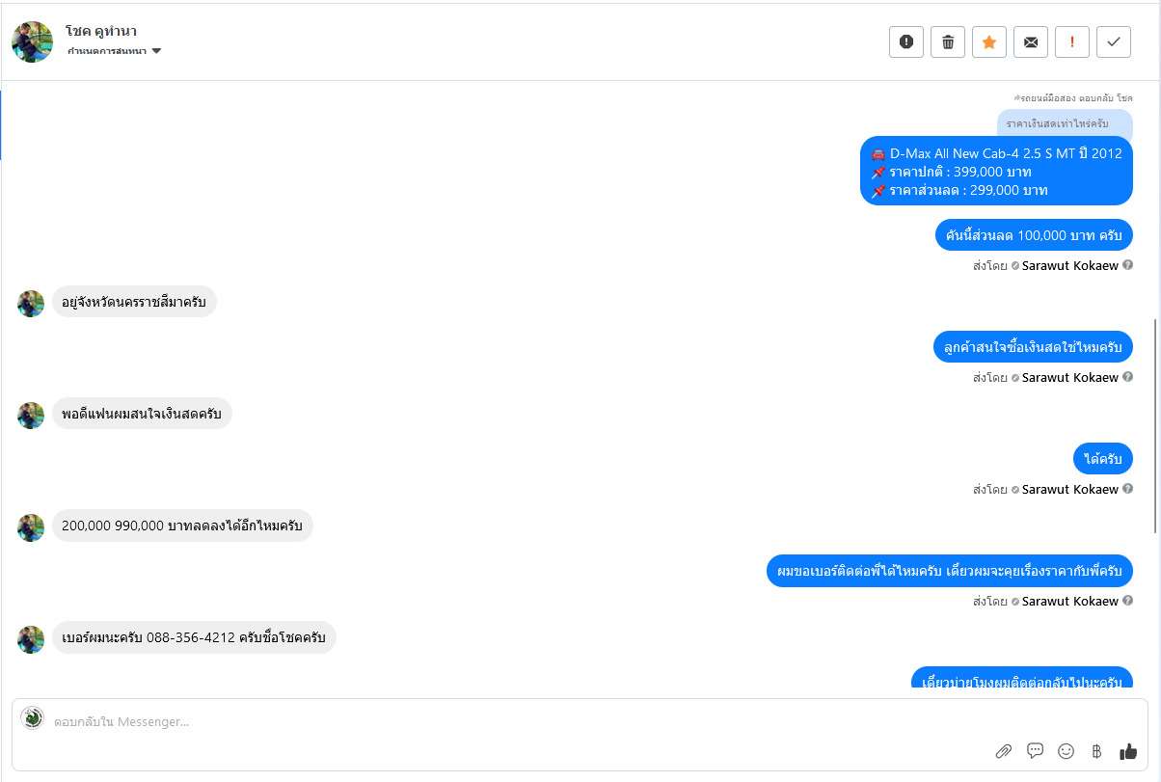Click the dropdown arrow under โชค คูทำนา
This screenshot has width=1161, height=782.
pos(156,51)
